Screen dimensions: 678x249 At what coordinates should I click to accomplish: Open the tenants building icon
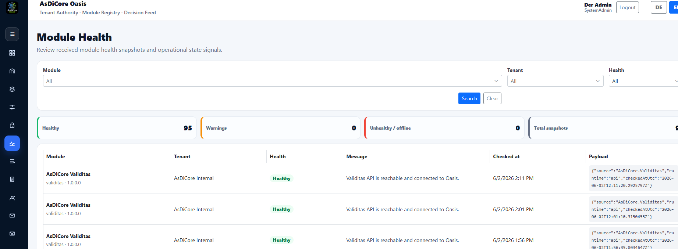coord(12,71)
